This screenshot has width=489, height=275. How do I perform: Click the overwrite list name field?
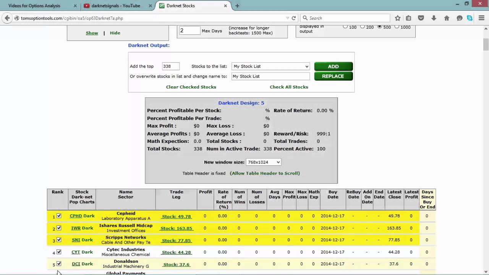coord(270,76)
